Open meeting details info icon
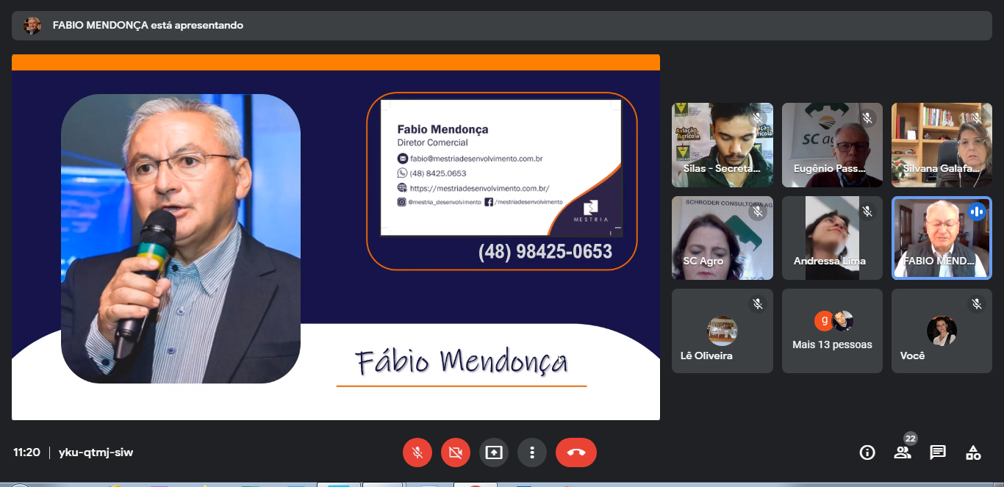 point(867,452)
